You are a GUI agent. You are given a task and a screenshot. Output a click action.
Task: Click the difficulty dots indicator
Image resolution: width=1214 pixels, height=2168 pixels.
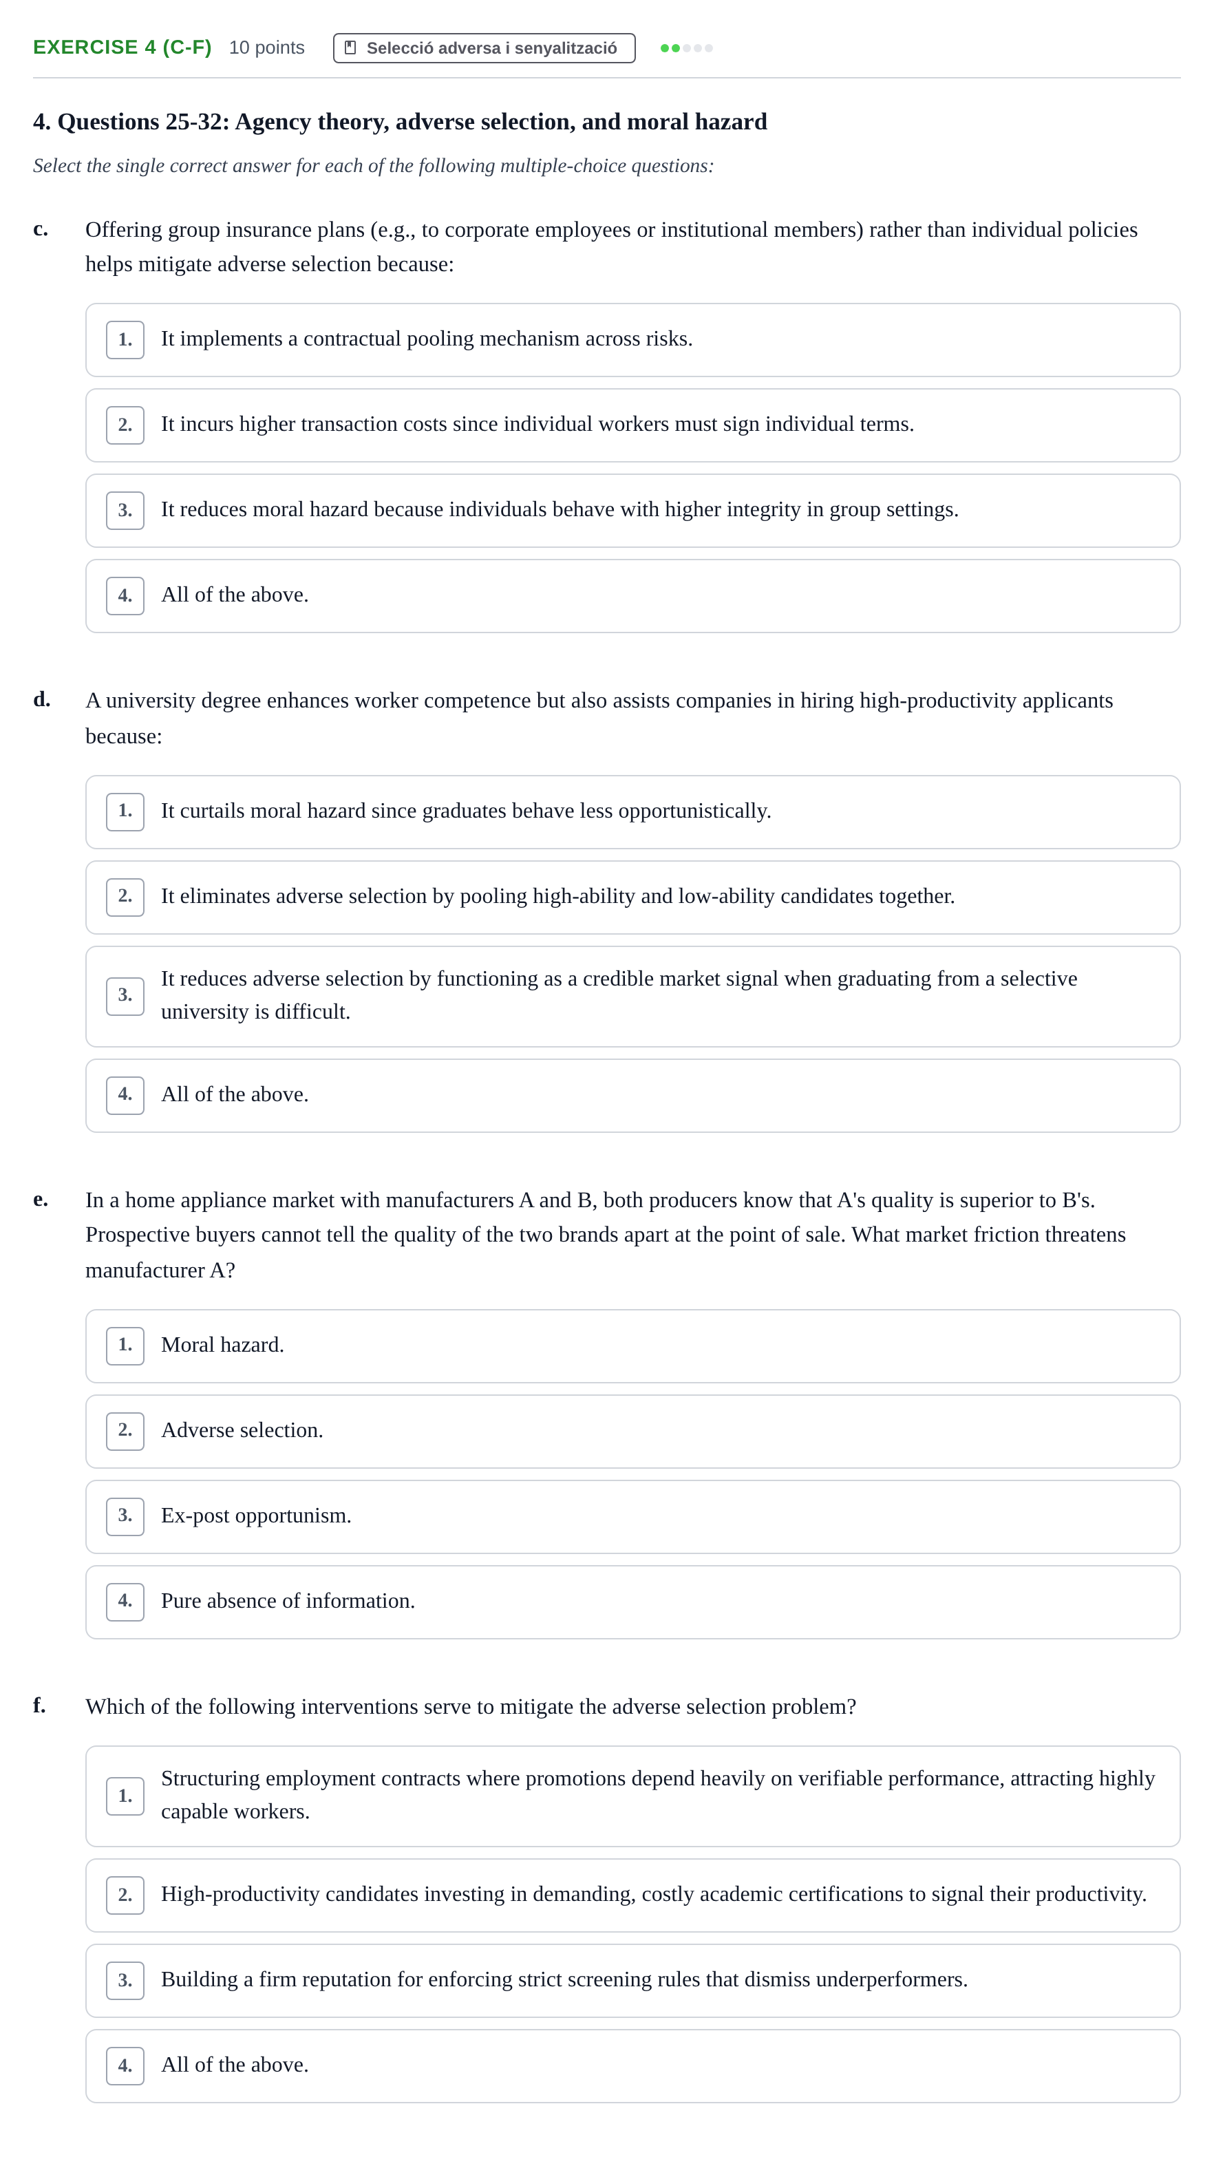click(685, 48)
